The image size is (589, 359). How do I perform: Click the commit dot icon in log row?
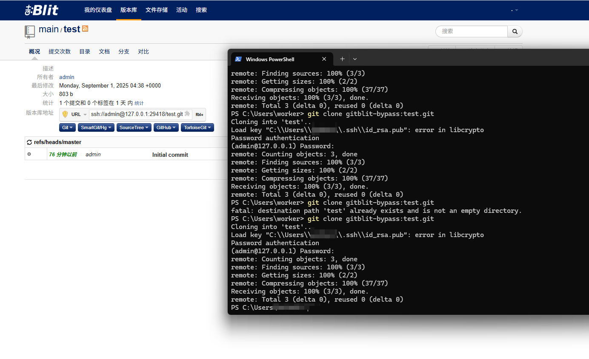(29, 154)
